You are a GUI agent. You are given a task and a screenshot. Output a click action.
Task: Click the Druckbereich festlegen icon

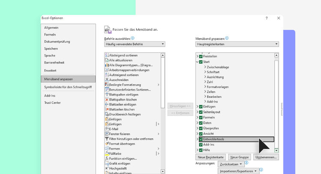pos(107,114)
